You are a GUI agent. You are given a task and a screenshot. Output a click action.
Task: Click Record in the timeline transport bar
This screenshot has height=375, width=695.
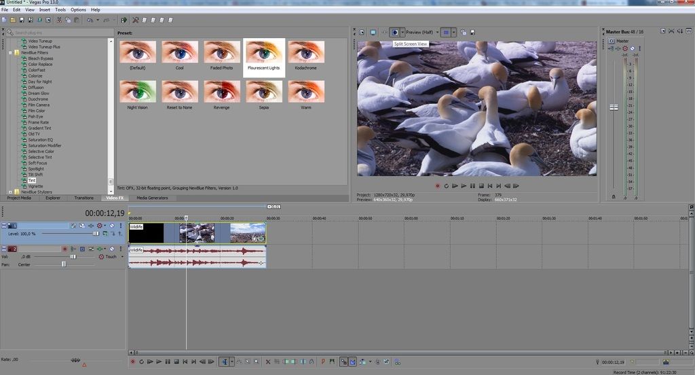click(x=132, y=362)
